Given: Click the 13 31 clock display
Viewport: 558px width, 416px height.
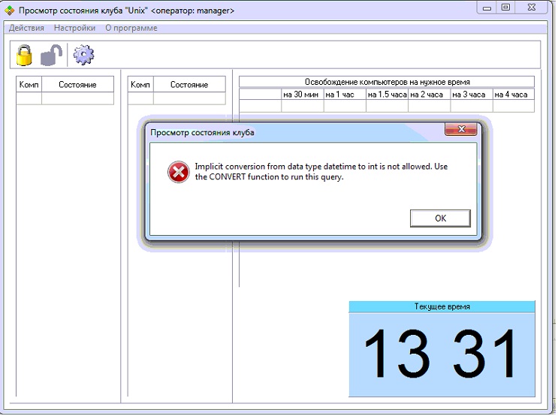Looking at the screenshot, I should pos(441,354).
